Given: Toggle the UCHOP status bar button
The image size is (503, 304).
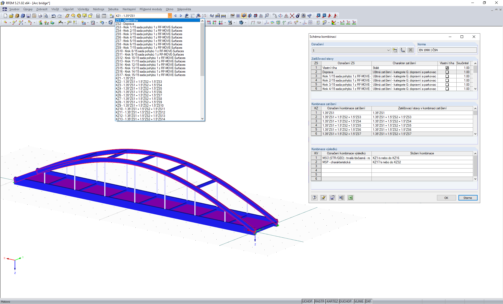Looking at the screenshot, I should (x=307, y=301).
